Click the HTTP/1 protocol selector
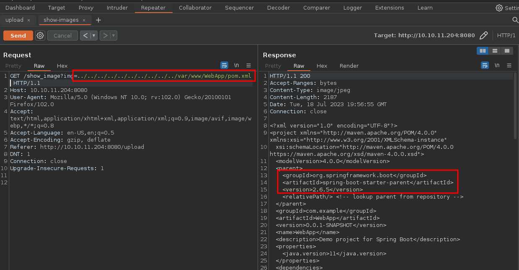This screenshot has height=270, width=519. (x=506, y=36)
